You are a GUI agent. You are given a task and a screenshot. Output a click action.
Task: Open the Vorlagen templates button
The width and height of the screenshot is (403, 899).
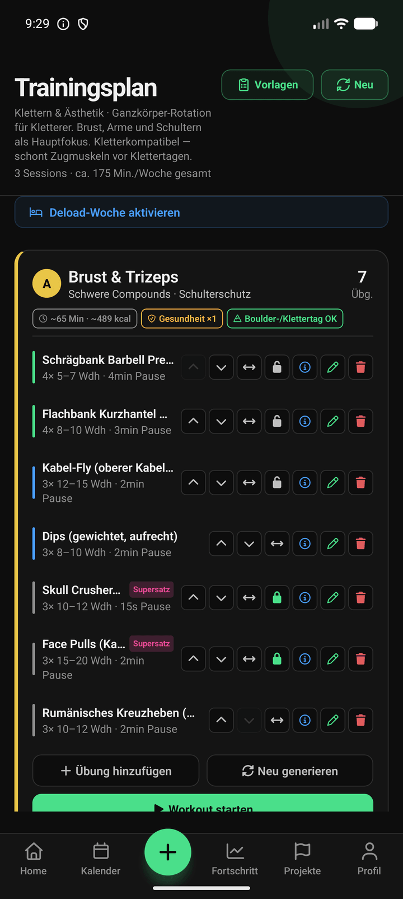(x=268, y=85)
